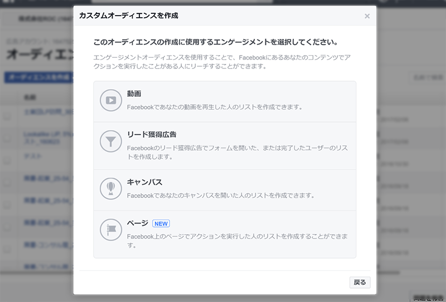Select the video play icon
The image size is (446, 302).
click(110, 100)
